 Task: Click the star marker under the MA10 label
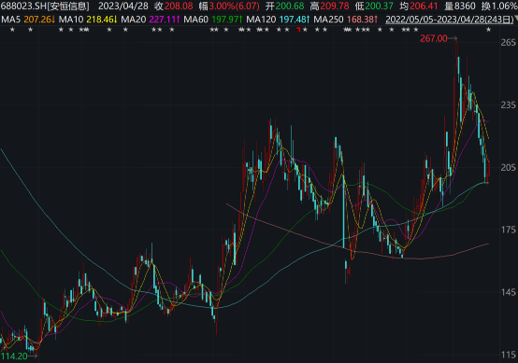coord(71,30)
